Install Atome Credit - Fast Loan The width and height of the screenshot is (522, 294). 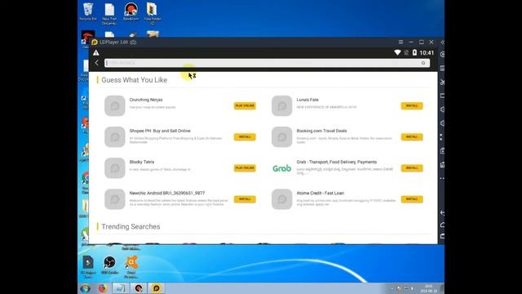[412, 199]
